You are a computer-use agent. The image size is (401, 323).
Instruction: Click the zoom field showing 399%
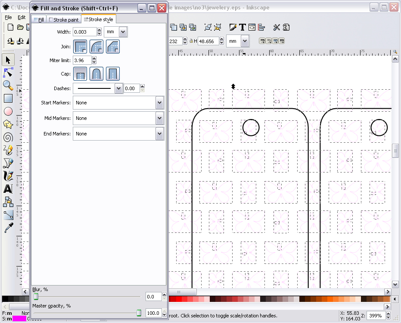point(376,316)
